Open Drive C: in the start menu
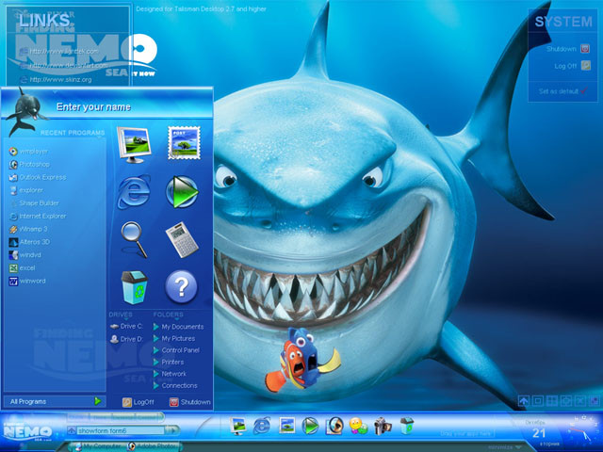The image size is (603, 452). [x=126, y=327]
